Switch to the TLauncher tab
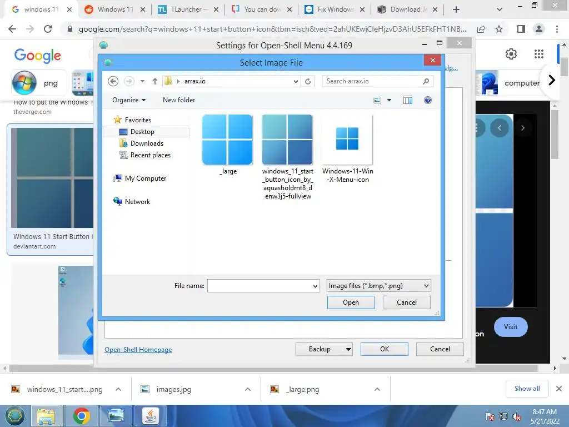This screenshot has width=569, height=427. (x=188, y=9)
